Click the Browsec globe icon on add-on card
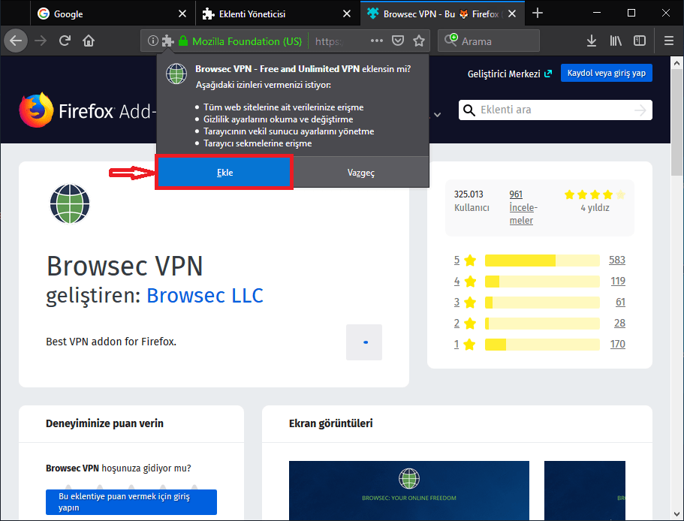Image resolution: width=684 pixels, height=521 pixels. tap(70, 203)
